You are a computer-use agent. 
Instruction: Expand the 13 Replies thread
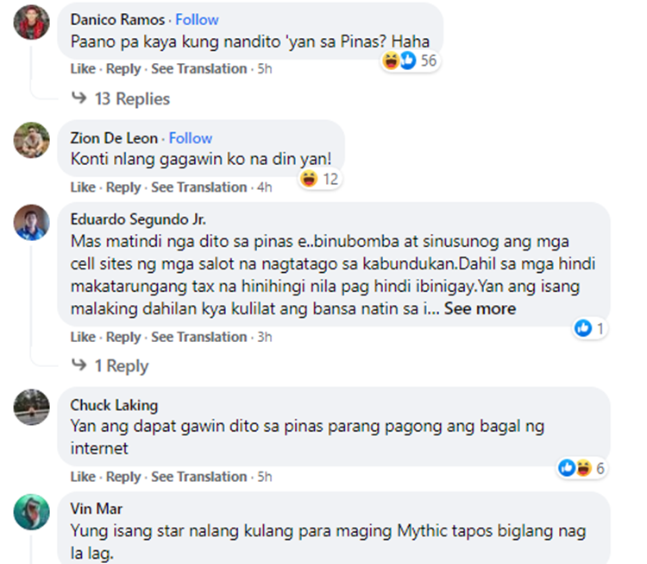coord(121,98)
